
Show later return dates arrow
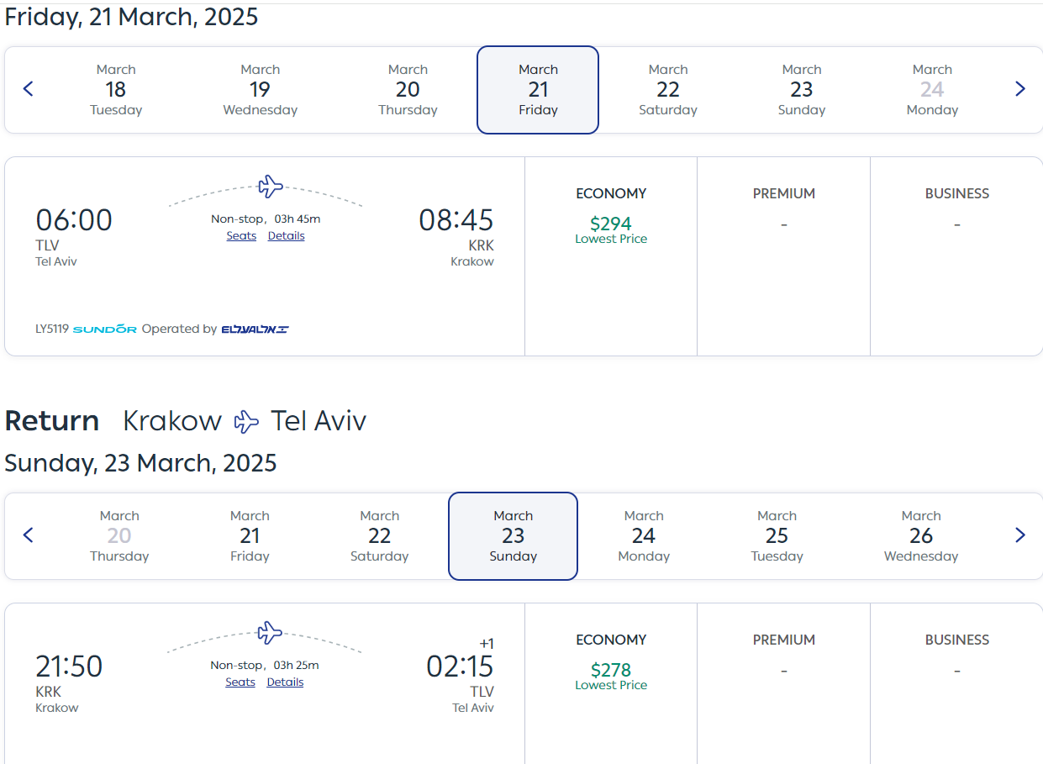pos(1020,535)
